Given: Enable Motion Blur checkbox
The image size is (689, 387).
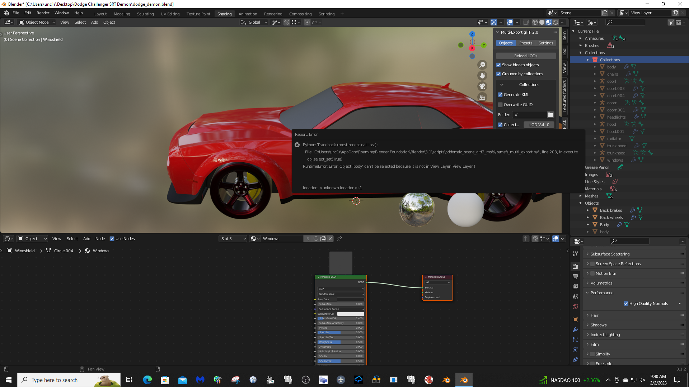Looking at the screenshot, I should 592,273.
